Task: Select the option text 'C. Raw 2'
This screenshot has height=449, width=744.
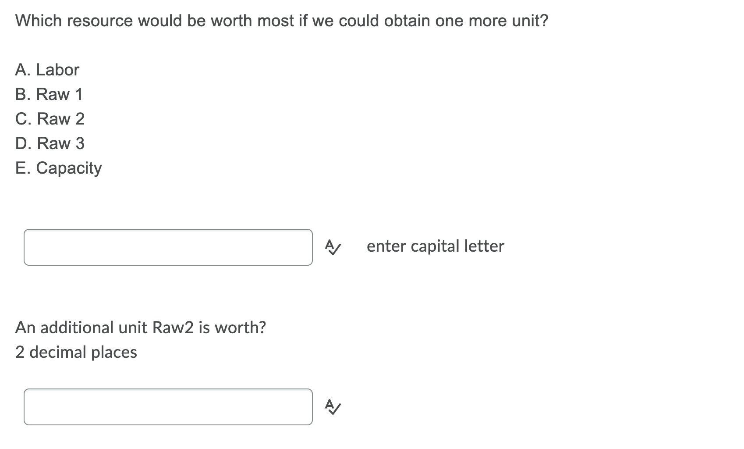Action: [x=50, y=119]
